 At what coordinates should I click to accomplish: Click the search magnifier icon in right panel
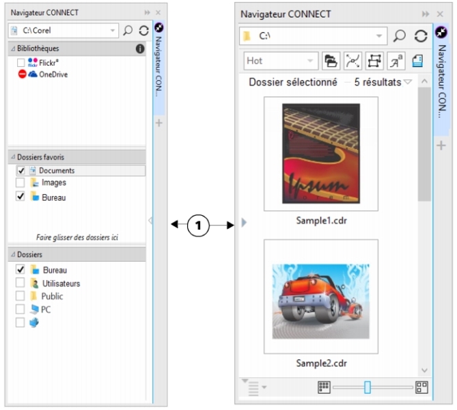400,37
